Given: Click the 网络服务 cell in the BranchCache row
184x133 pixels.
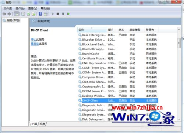Looking at the screenshot, I should tap(151, 53).
